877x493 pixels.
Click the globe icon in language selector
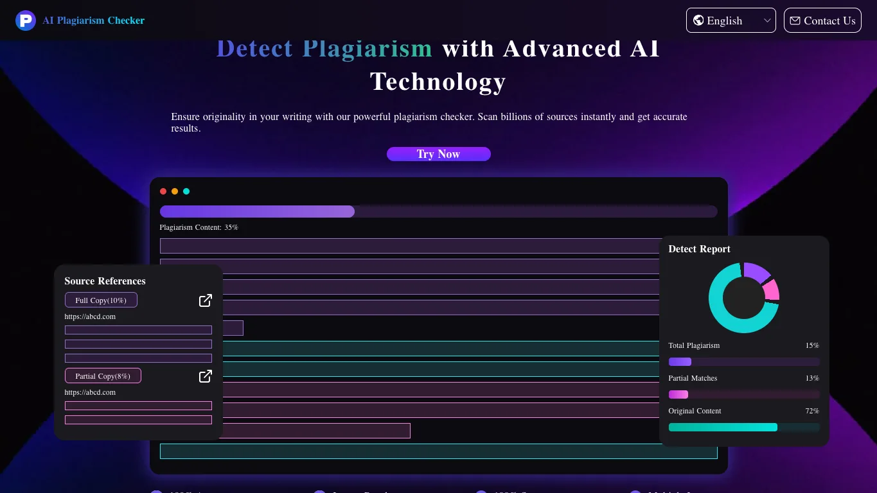698,21
